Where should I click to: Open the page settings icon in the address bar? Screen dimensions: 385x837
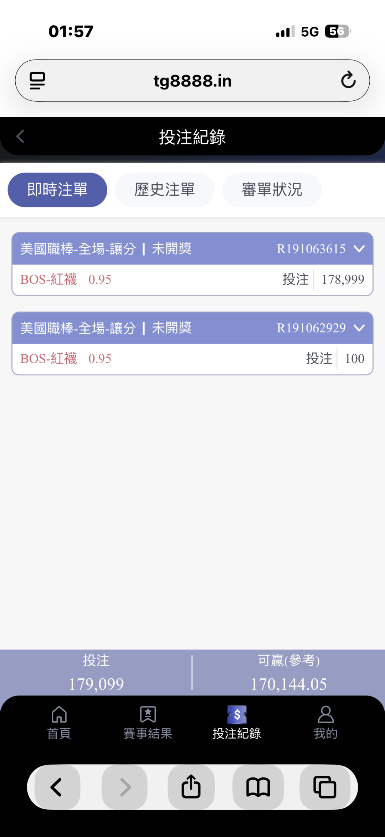tap(37, 81)
